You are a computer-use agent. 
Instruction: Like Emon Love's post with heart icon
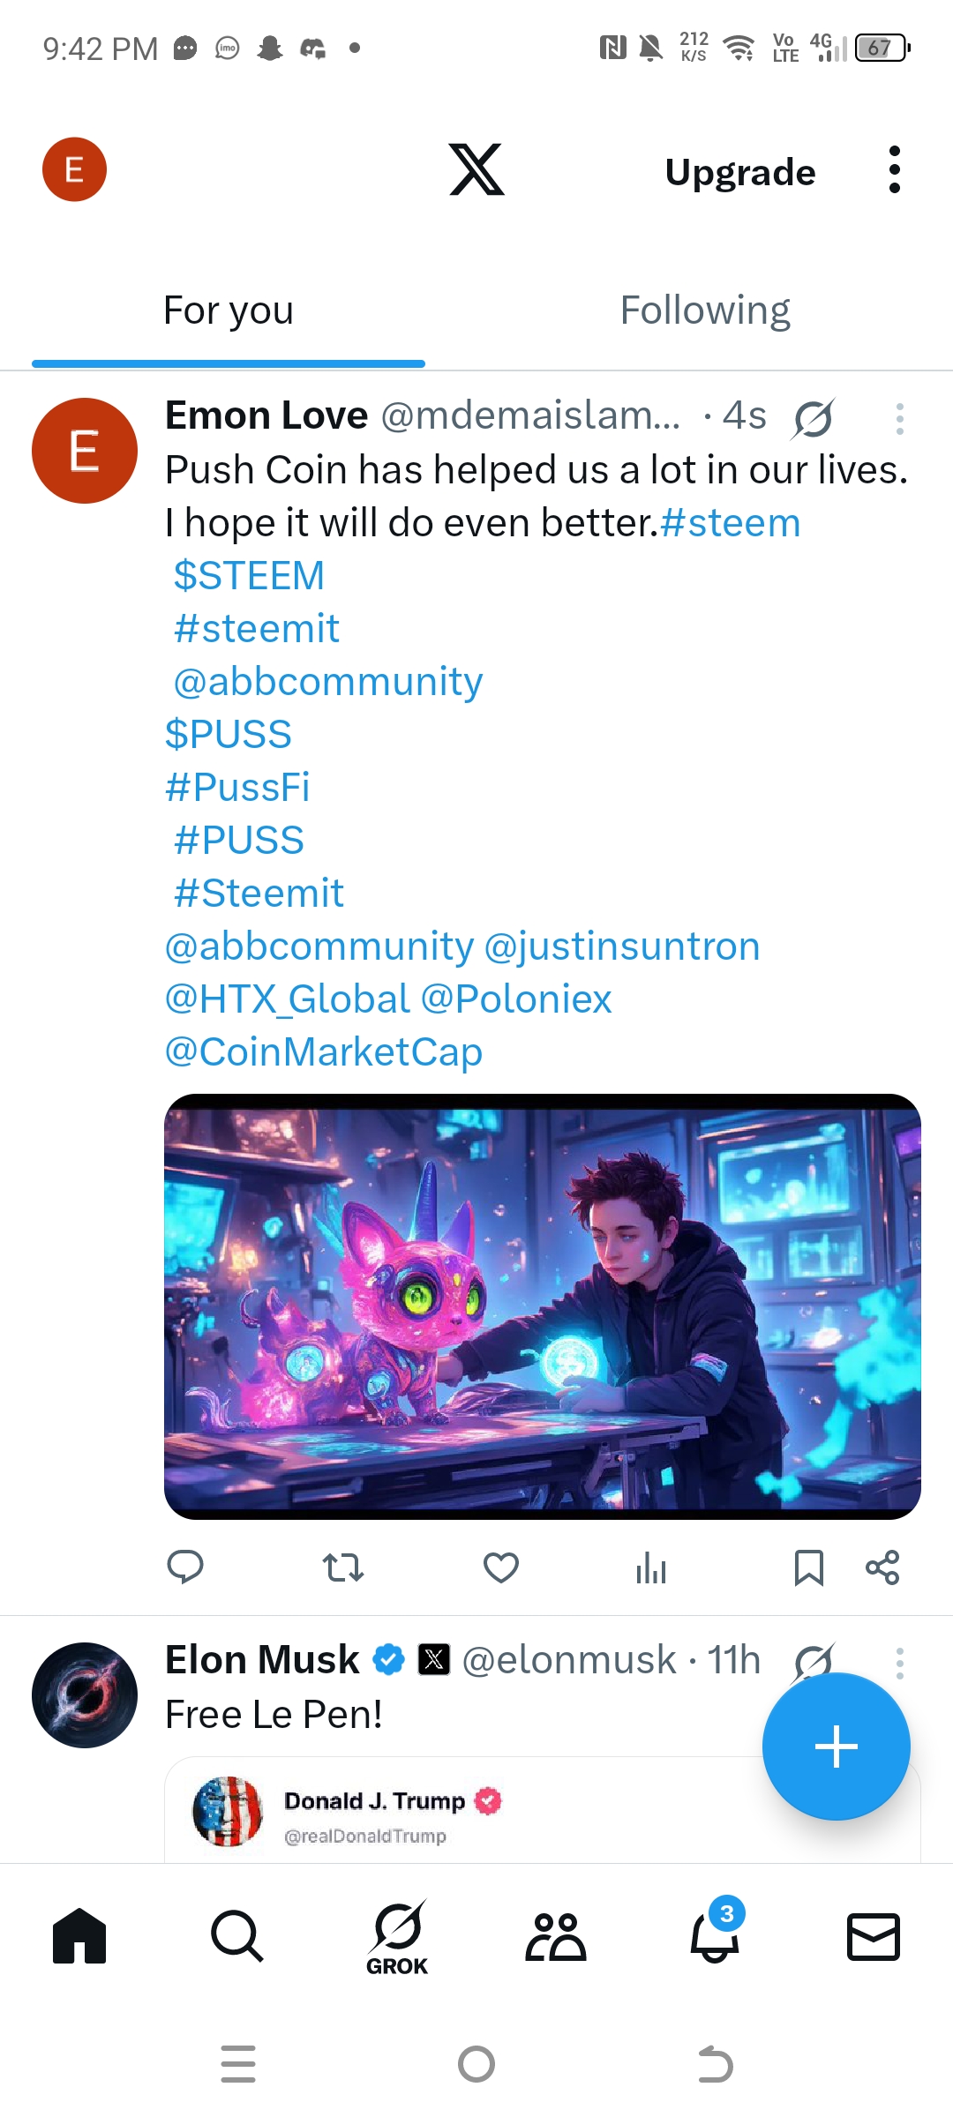coord(501,1567)
